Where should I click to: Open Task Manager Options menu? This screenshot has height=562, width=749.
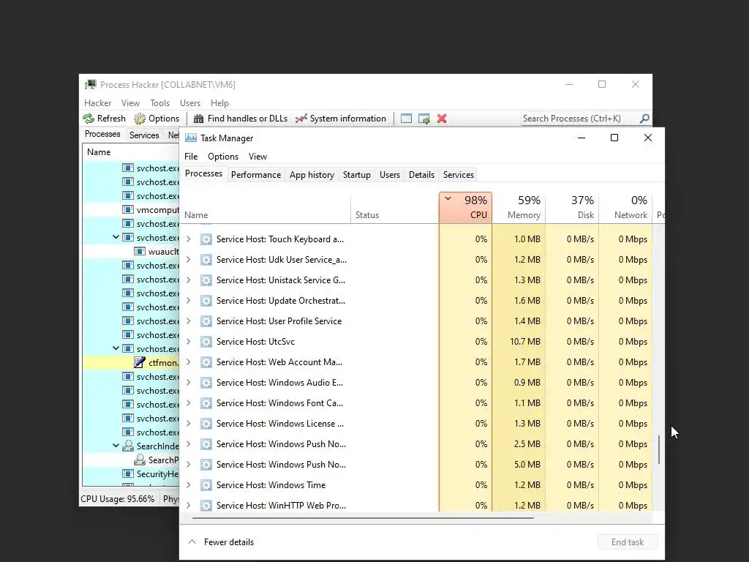click(222, 157)
